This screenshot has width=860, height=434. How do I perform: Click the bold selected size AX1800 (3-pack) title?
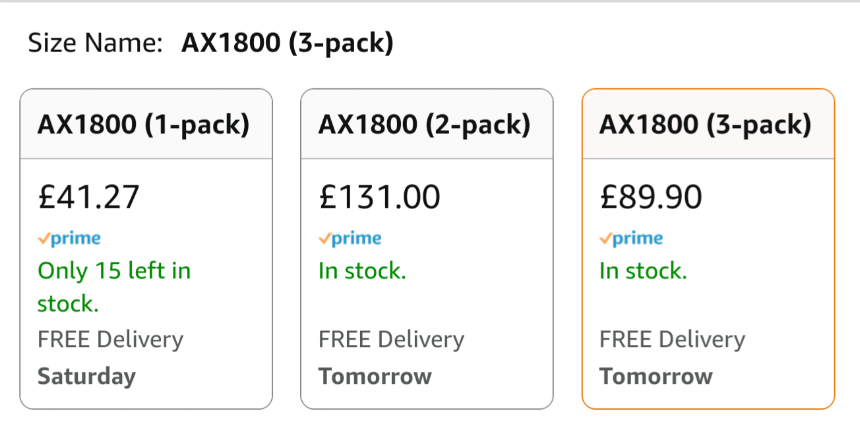pos(288,44)
